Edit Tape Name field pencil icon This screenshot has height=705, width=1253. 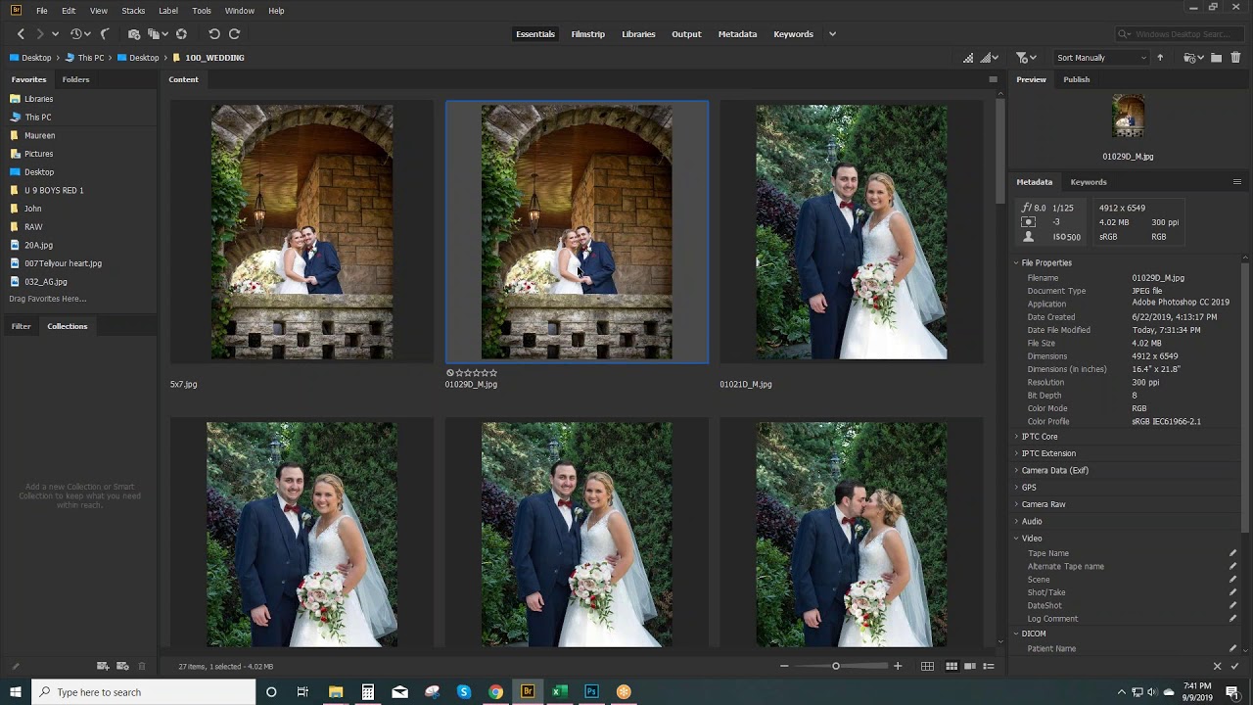1232,553
